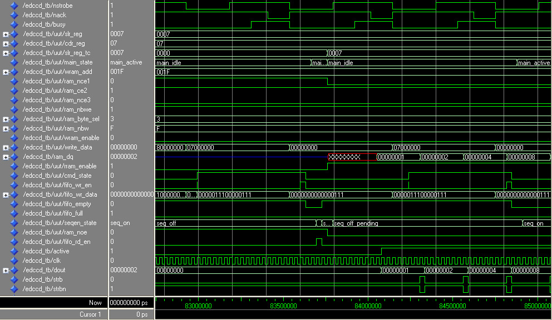This screenshot has width=552, height=320.
Task: Expand the wram_add bus signal
Action: tap(6, 72)
